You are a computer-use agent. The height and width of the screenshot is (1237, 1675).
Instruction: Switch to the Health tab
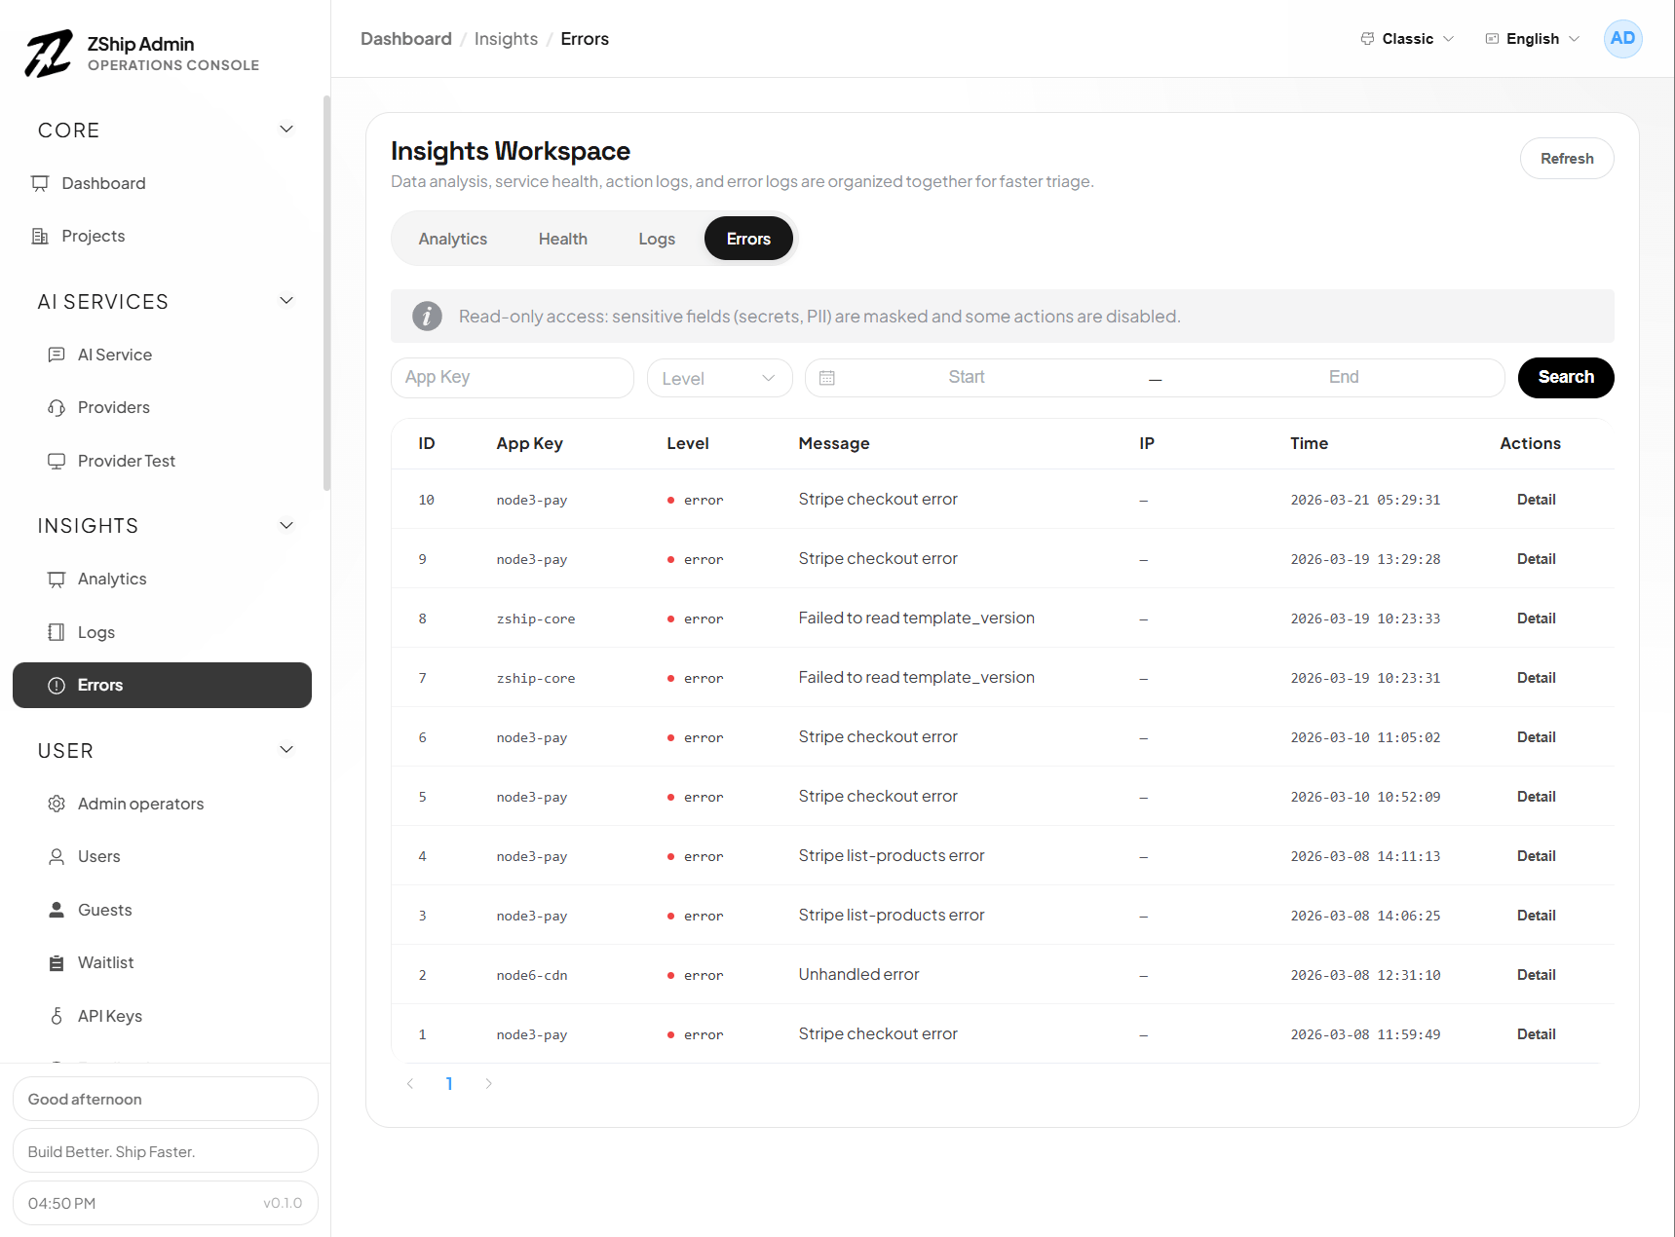point(562,239)
